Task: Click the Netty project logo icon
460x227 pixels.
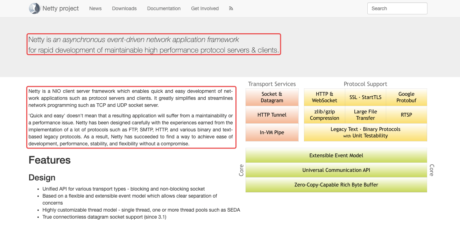Action: (35, 8)
